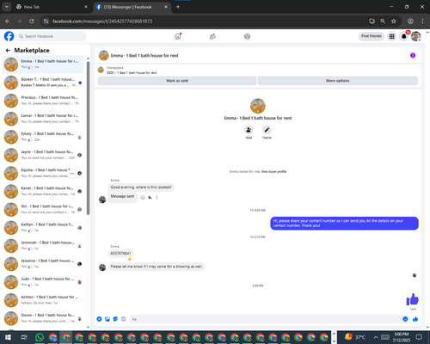Click the Add people icon
430x344 pixels.
249,130
